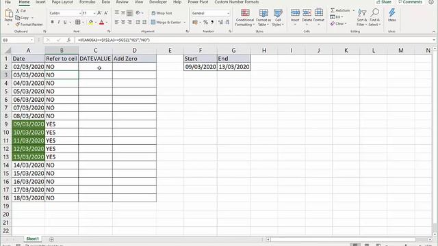The width and height of the screenshot is (438, 246).
Task: Toggle bold formatting
Action: click(x=52, y=22)
